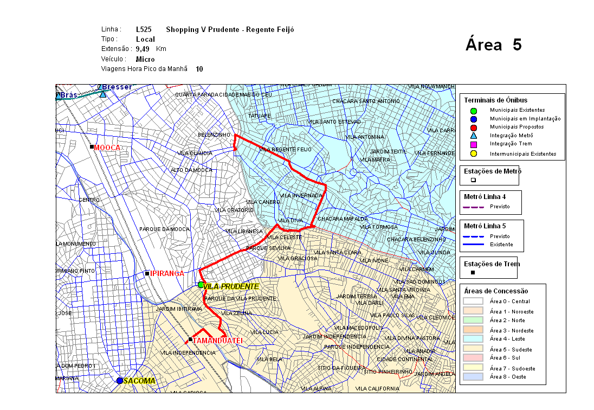Screen dimensions: 594x410
Task: Click Estações de Metrô legend symbol
Action: click(473, 180)
